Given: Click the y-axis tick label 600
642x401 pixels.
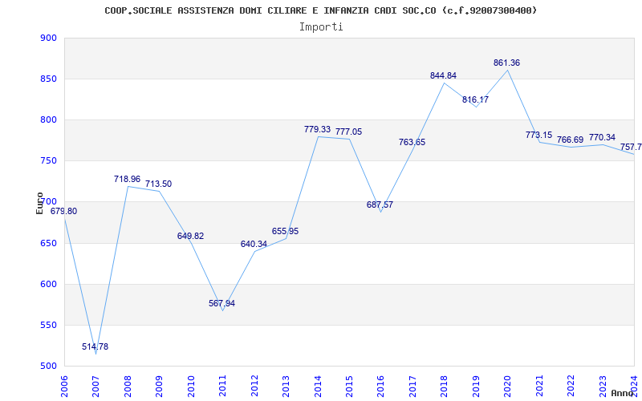Looking at the screenshot, I should pos(48,285).
